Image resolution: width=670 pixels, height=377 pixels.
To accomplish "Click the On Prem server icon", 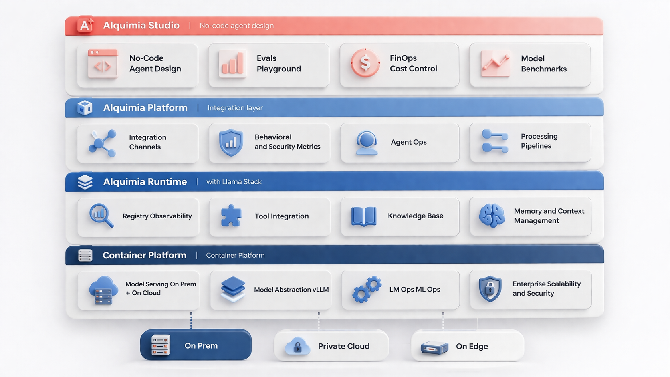I will click(x=161, y=345).
